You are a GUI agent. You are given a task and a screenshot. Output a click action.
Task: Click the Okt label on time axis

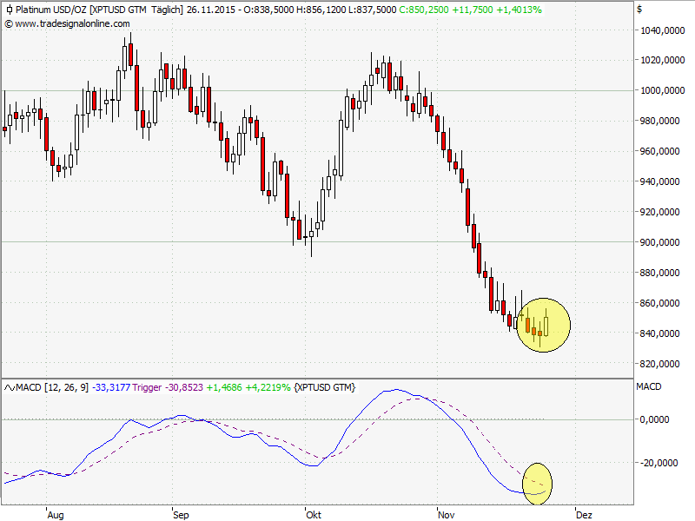[x=314, y=515]
